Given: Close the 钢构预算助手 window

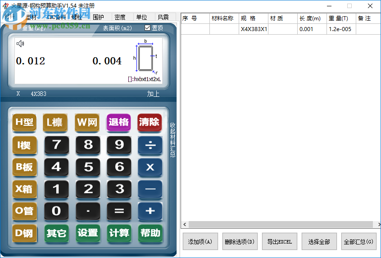Looking at the screenshot, I should 370,6.
